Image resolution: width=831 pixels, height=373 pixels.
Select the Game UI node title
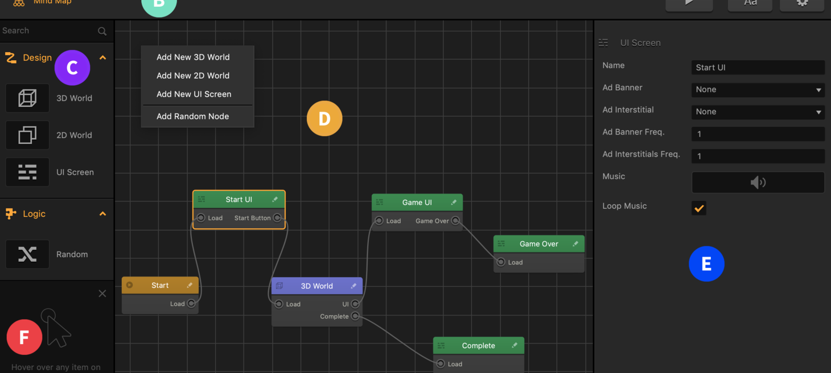click(x=417, y=202)
